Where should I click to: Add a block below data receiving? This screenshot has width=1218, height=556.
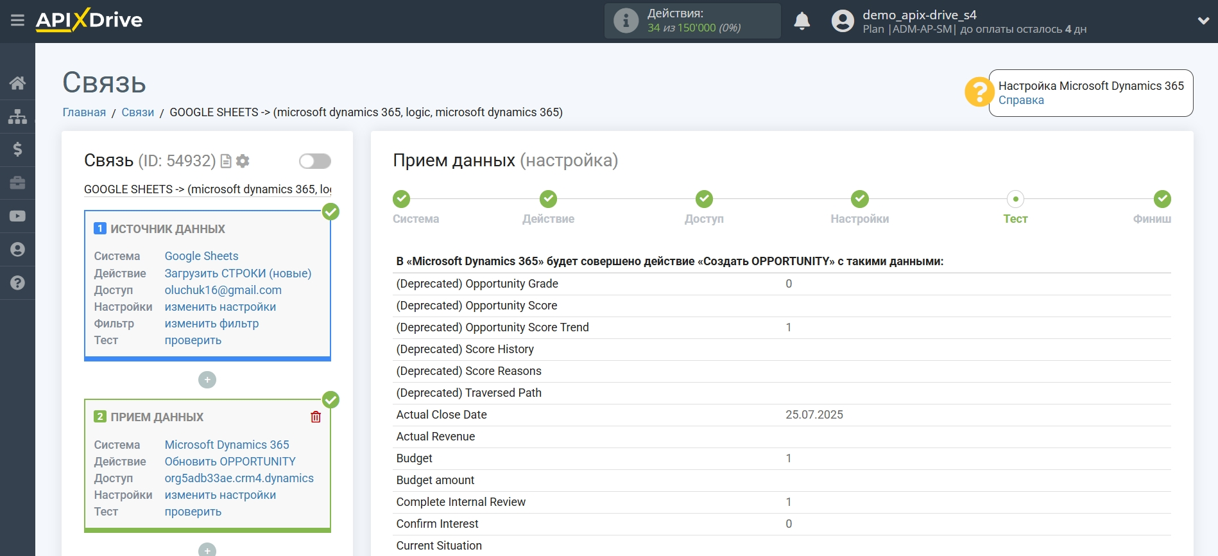pos(207,550)
